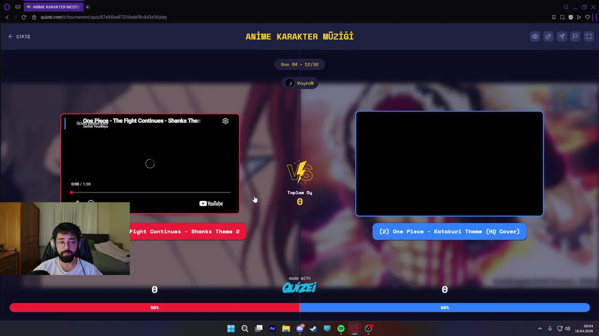Open Windows Start menu
599x336 pixels.
click(x=231, y=329)
